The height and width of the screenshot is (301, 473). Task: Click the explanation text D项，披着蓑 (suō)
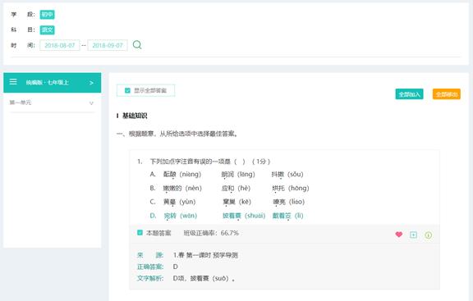[204, 278]
